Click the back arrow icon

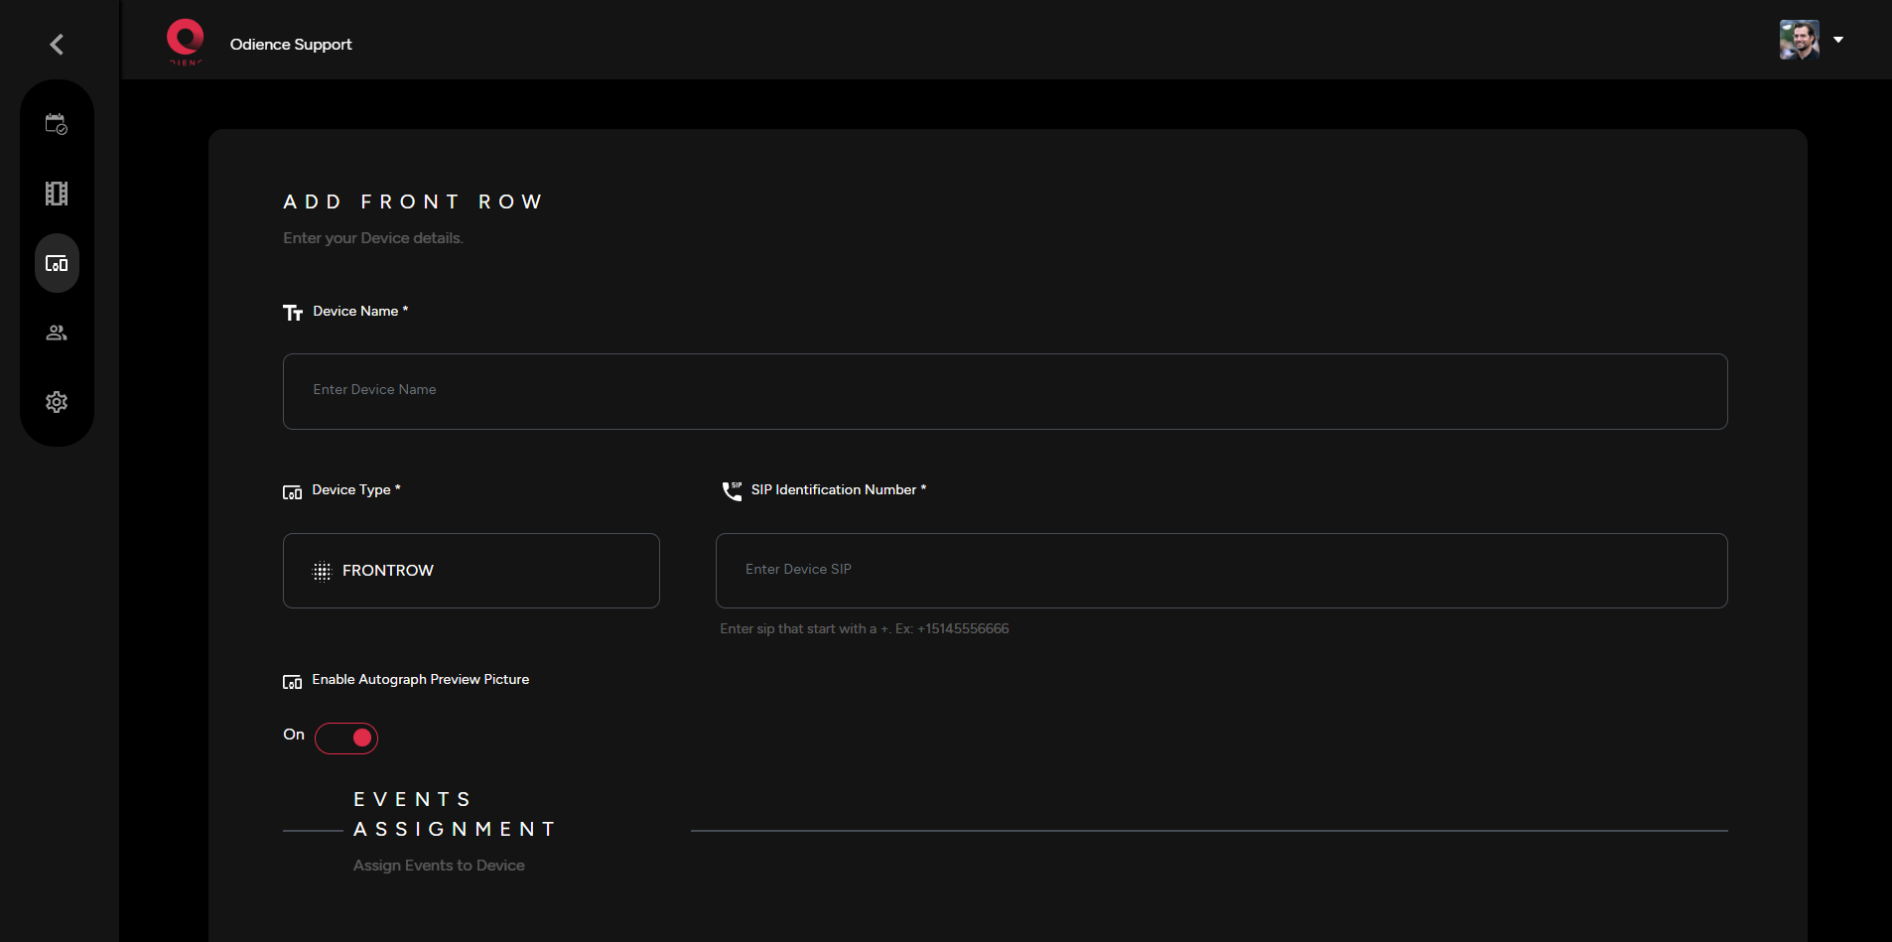click(57, 44)
